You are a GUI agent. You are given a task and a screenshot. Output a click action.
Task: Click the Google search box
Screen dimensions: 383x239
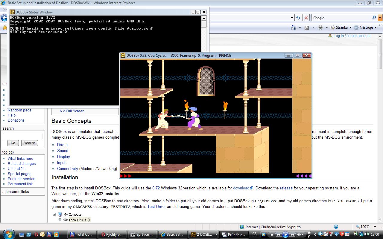point(342,18)
